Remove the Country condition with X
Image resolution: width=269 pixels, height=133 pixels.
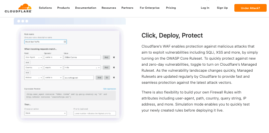(x=114, y=68)
